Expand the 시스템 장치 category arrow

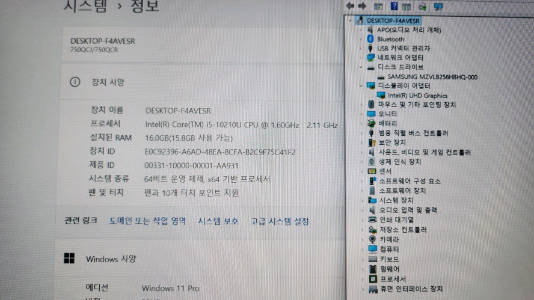point(363,200)
